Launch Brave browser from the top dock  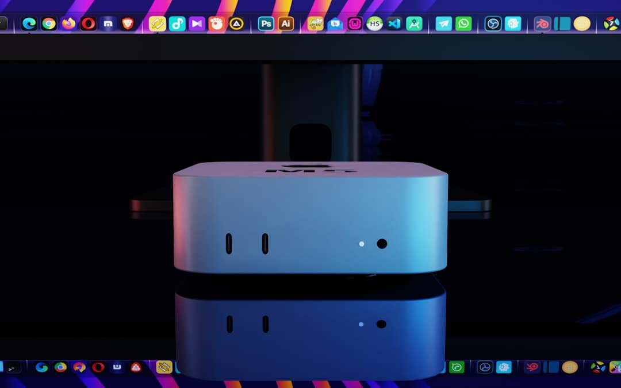[x=127, y=24]
